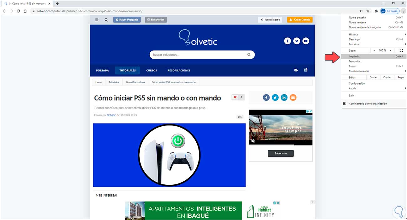Click the search magnifier icon in site toolbar
Screen dimensions: 407x220
106,20
